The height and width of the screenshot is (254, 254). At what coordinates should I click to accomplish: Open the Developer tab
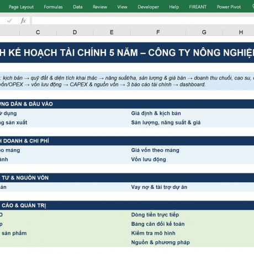(149, 7)
